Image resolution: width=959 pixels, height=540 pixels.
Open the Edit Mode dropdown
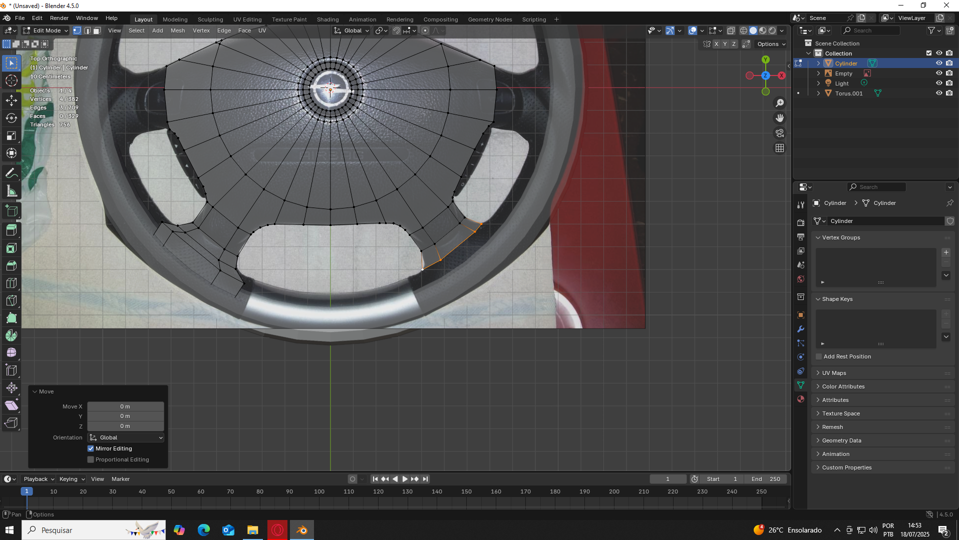(x=46, y=30)
